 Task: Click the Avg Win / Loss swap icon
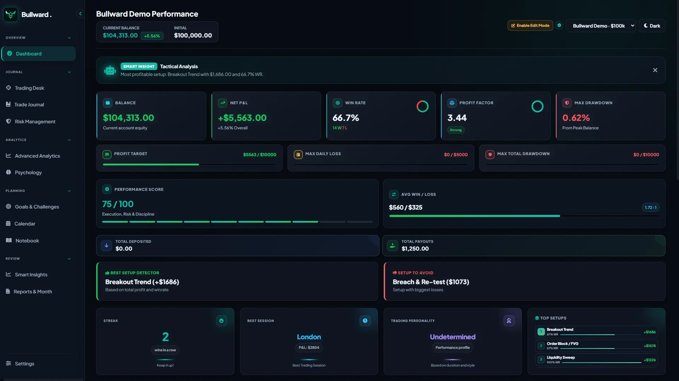[x=394, y=194]
